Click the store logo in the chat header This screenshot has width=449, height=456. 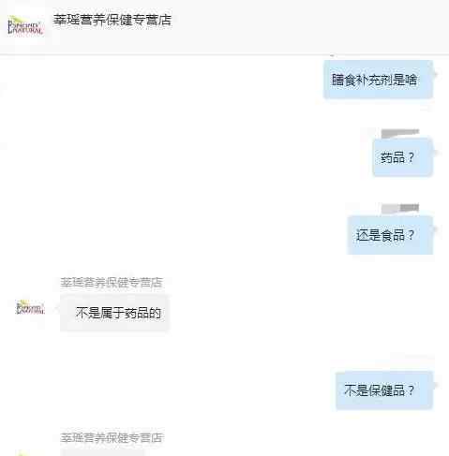(25, 25)
